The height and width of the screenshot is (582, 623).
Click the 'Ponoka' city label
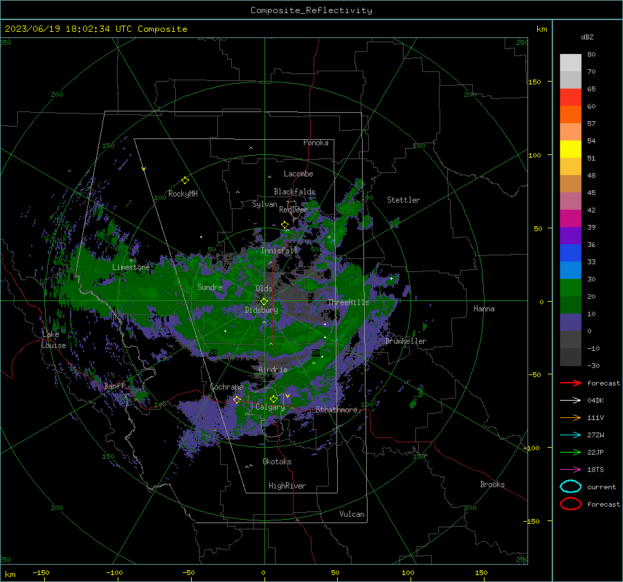[x=316, y=143]
